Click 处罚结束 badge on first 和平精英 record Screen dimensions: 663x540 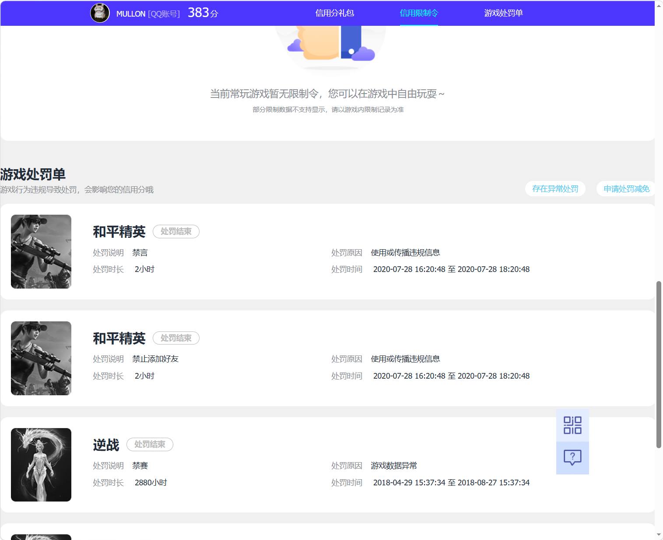point(176,231)
